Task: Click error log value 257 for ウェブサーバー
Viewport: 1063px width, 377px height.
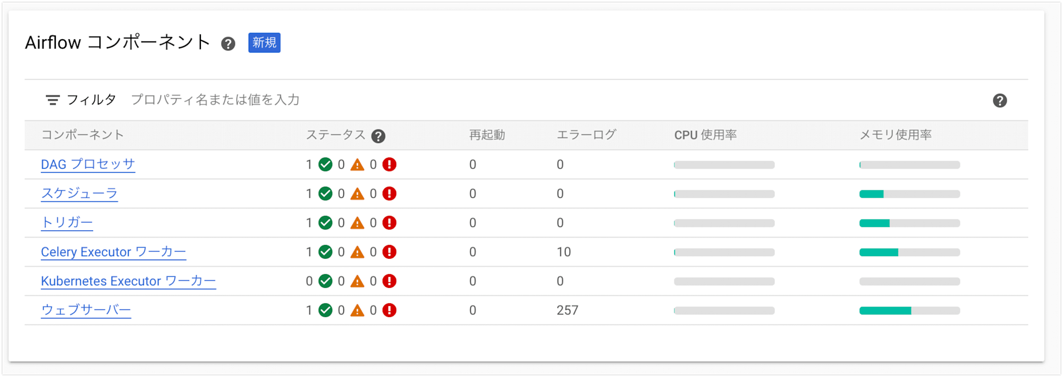Action: click(567, 310)
